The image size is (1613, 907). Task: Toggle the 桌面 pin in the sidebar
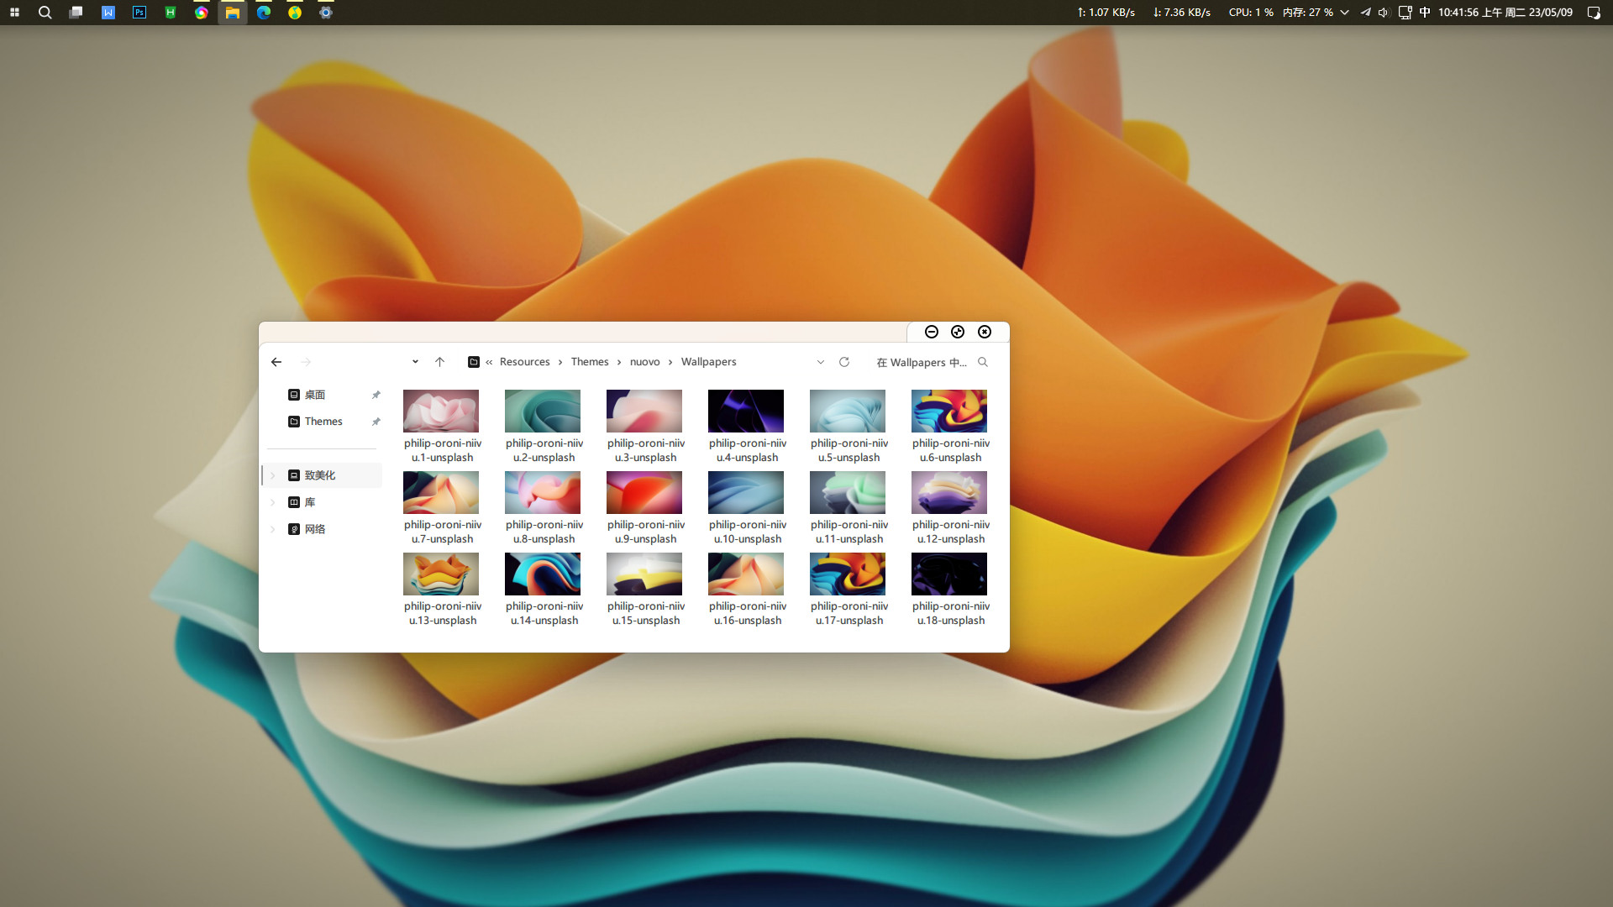click(x=376, y=395)
